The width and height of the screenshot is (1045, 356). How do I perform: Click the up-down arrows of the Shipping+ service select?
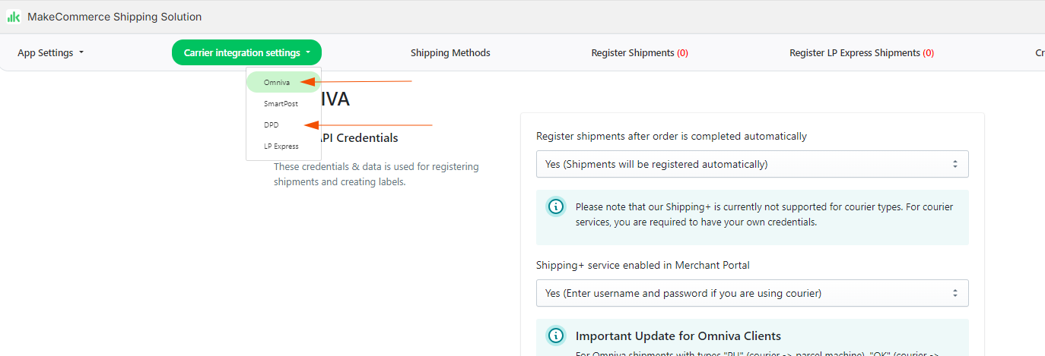(955, 293)
